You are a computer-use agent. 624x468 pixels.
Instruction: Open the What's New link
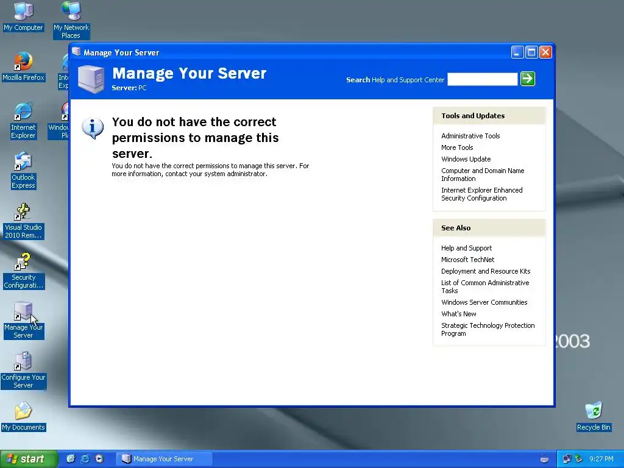458,314
